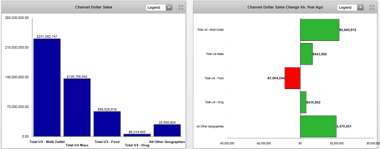This screenshot has height=149, width=380.
Task: Select the blue Total US Mass bar
Action: [77, 107]
